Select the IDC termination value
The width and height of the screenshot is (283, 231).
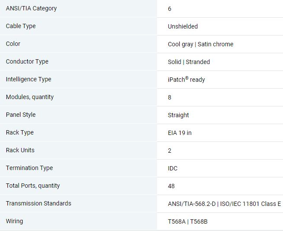coord(173,168)
